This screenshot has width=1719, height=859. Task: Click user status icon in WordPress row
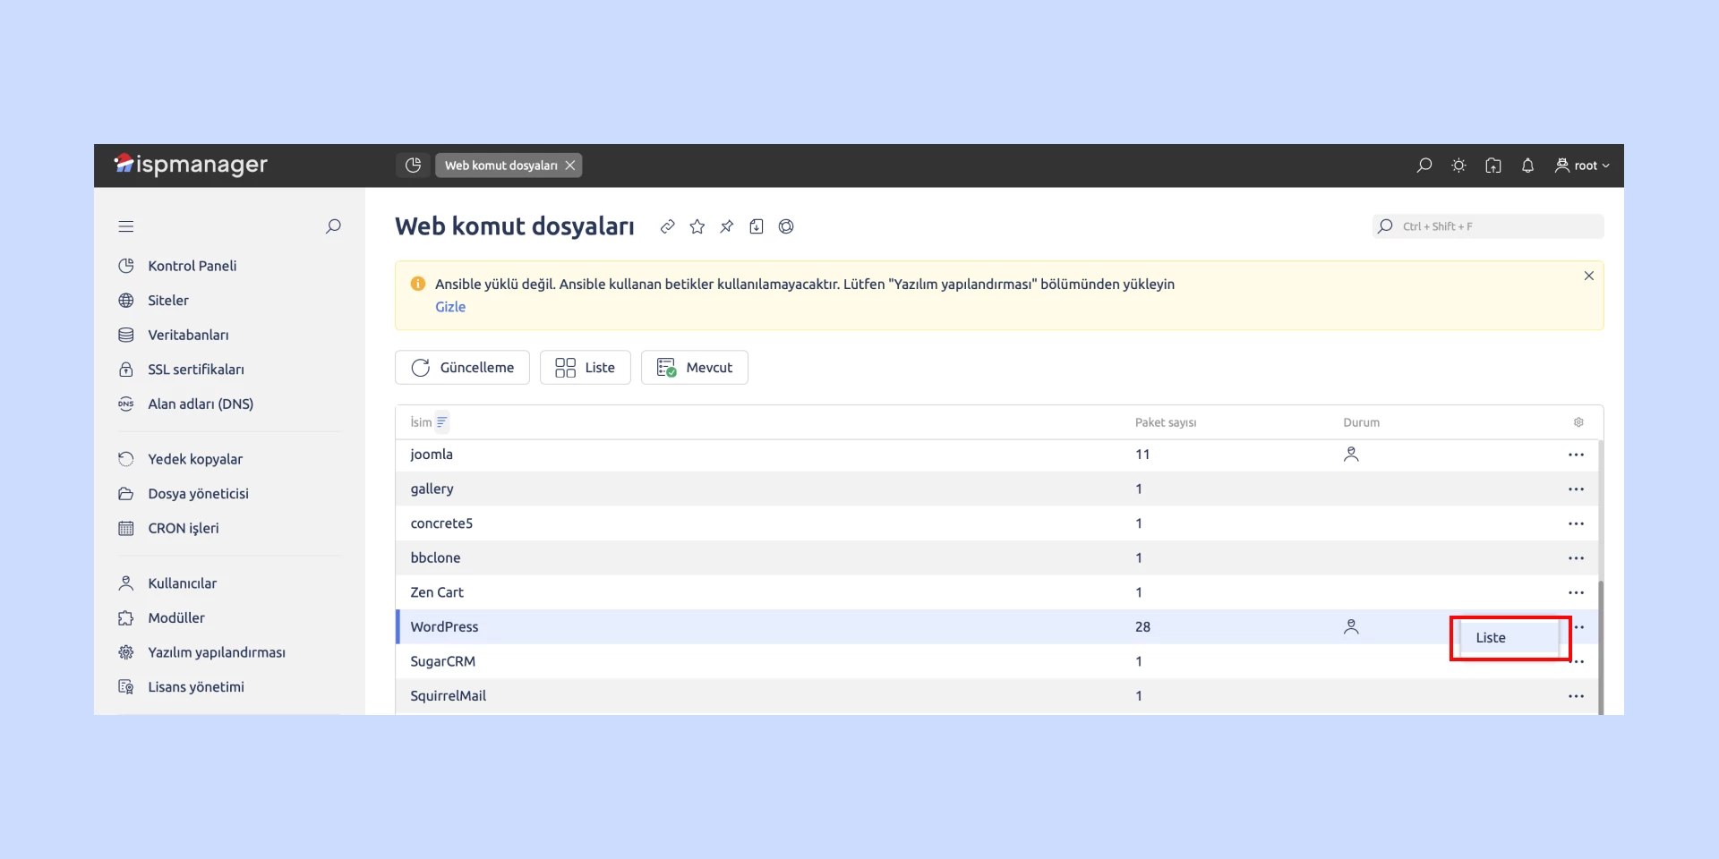(1351, 627)
